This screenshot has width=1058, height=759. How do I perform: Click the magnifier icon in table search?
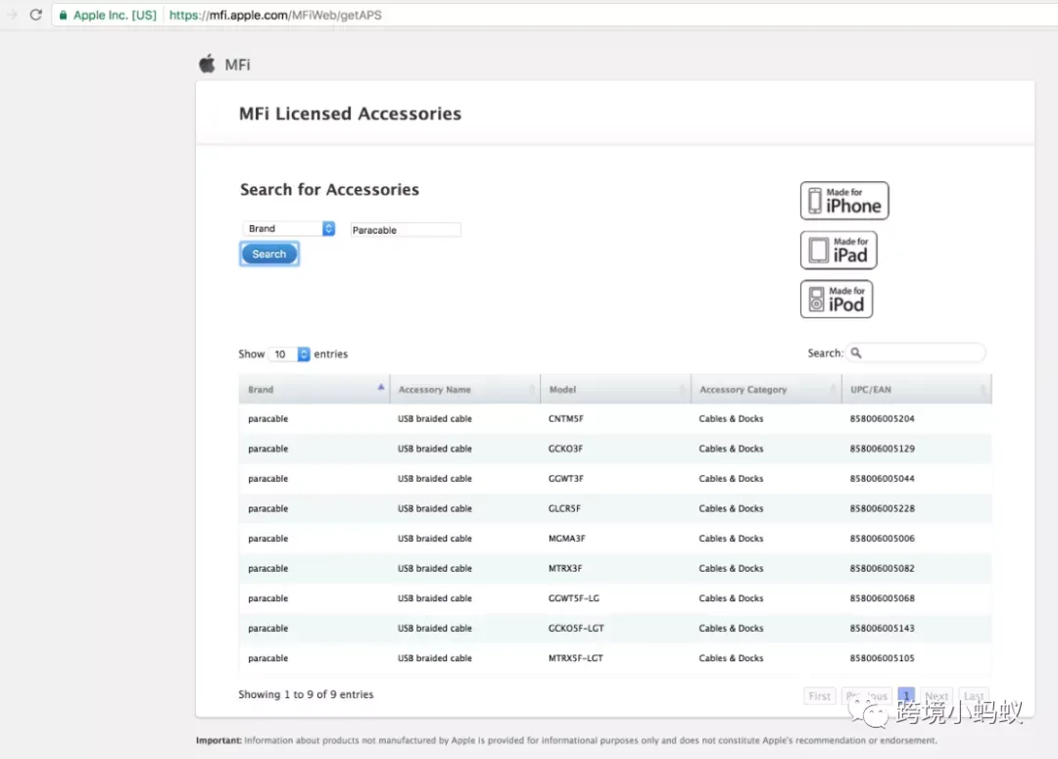point(856,353)
